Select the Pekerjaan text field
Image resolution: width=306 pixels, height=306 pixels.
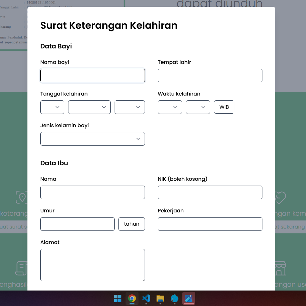[x=210, y=224]
